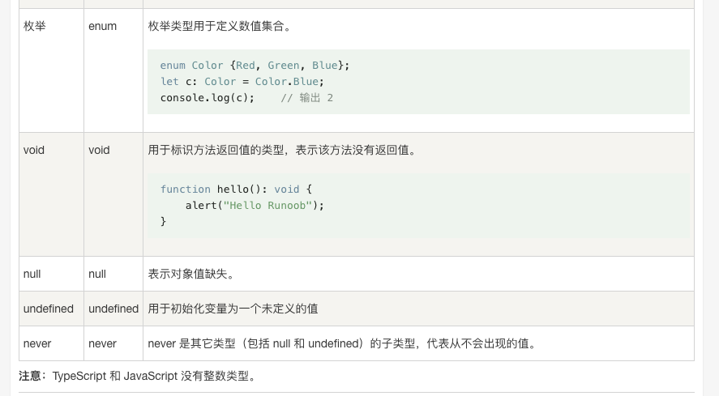The height and width of the screenshot is (396, 719).
Task: Click the undefined cell in the first column
Action: (x=49, y=309)
